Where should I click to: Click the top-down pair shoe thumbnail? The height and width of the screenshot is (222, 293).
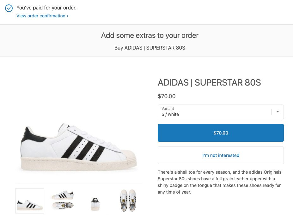point(128,201)
